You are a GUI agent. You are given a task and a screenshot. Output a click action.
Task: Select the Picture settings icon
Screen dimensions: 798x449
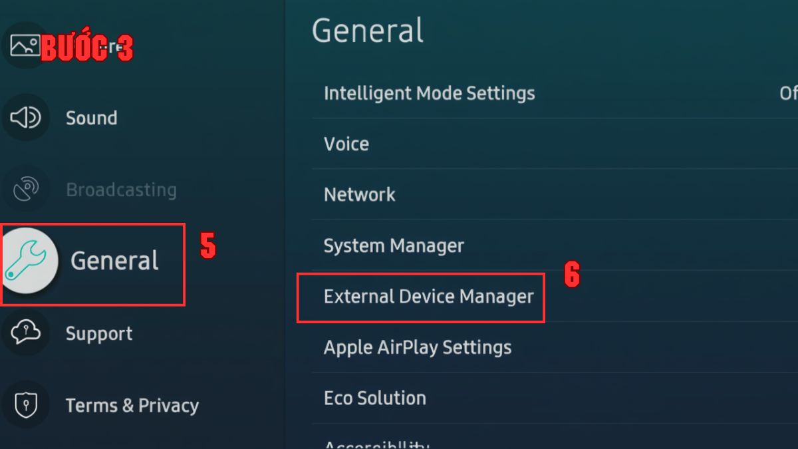click(25, 45)
